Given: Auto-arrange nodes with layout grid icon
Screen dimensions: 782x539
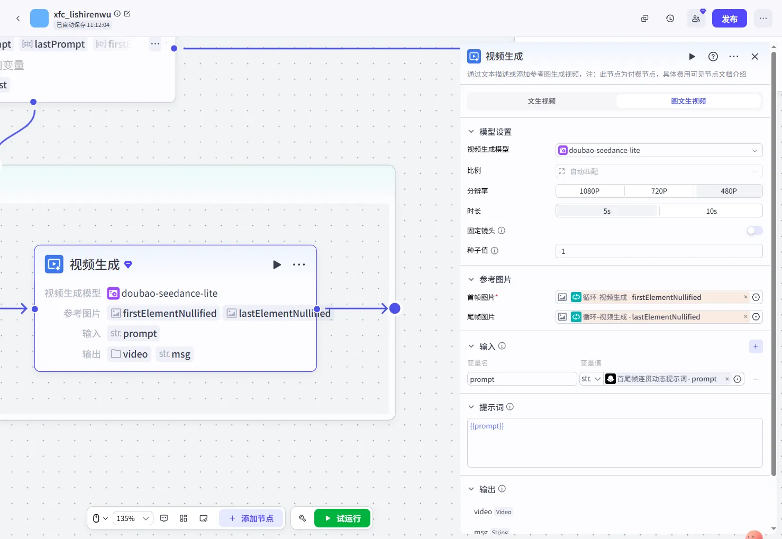Looking at the screenshot, I should 184,518.
